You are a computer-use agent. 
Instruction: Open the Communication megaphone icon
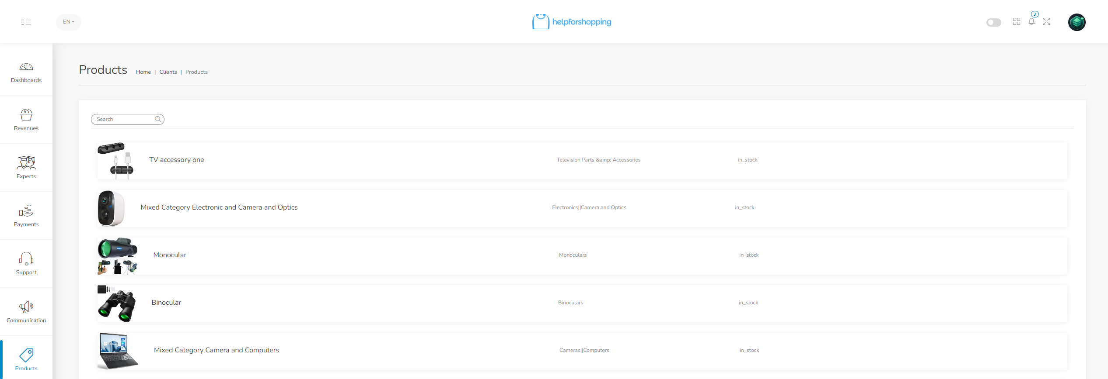click(26, 307)
